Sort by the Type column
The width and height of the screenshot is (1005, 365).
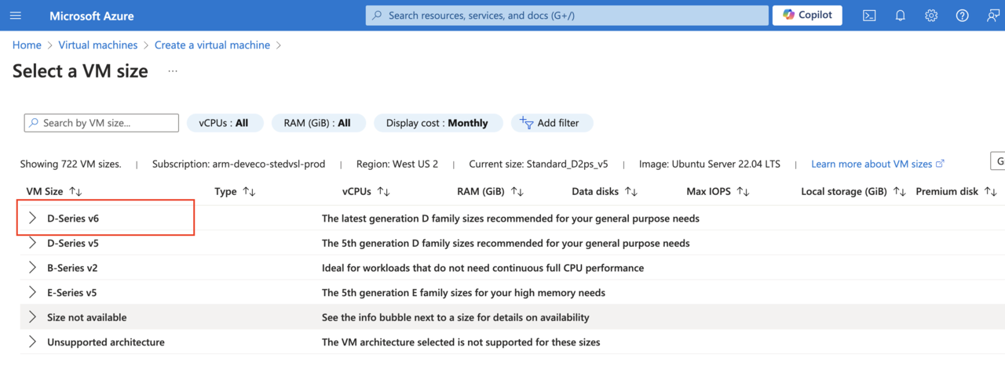point(235,191)
